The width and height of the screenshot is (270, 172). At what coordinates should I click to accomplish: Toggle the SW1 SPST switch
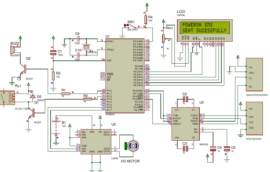[132, 26]
